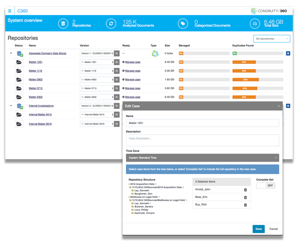Click the folder status icon for Matter 0902
This screenshot has height=246, width=298.
(19, 80)
